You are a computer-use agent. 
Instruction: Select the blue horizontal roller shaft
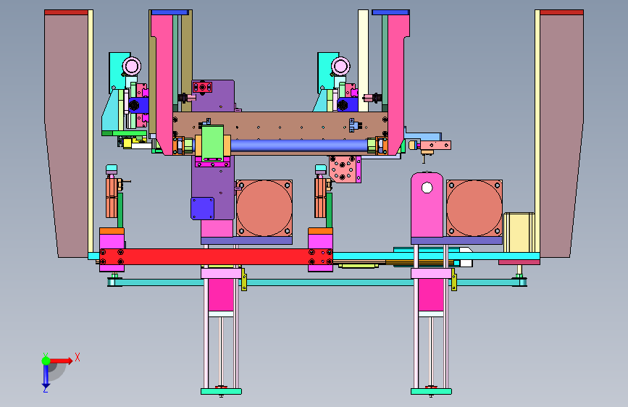pos(299,146)
